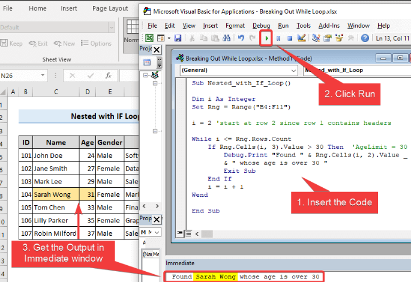
Task: Switch to Full Module View icon
Action: click(x=188, y=233)
